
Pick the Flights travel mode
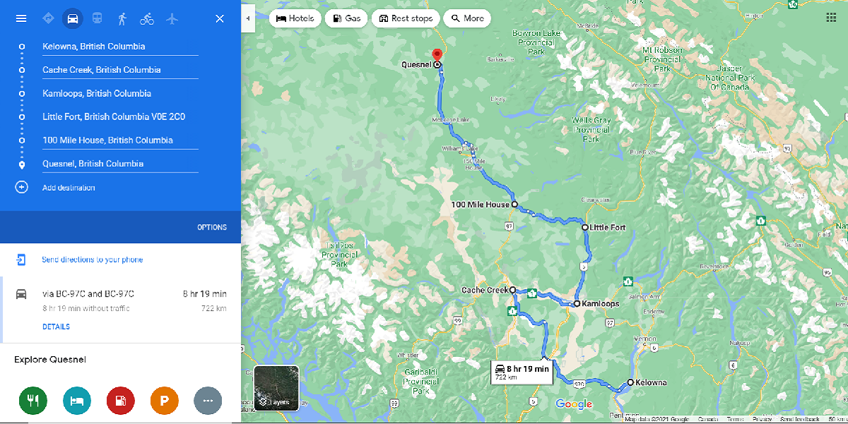172,18
